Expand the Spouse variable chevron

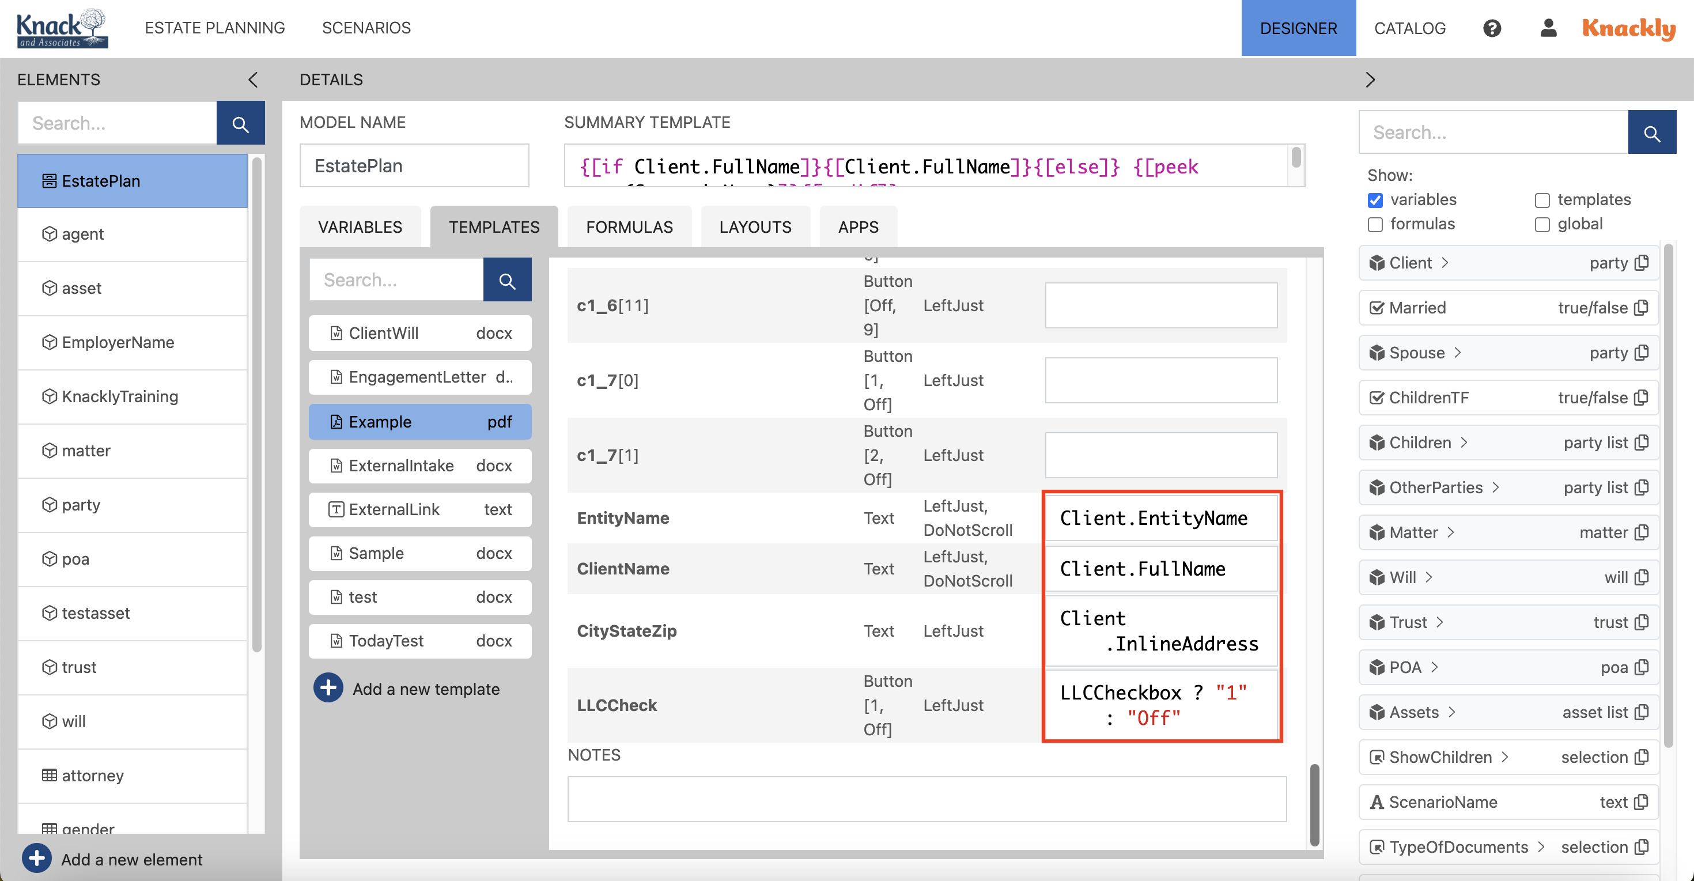point(1458,353)
